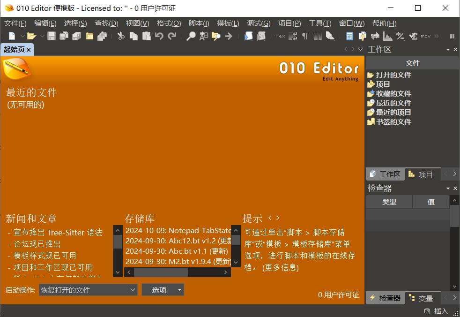
Task: Click the mov disassembler toolbar button
Action: [x=425, y=36]
